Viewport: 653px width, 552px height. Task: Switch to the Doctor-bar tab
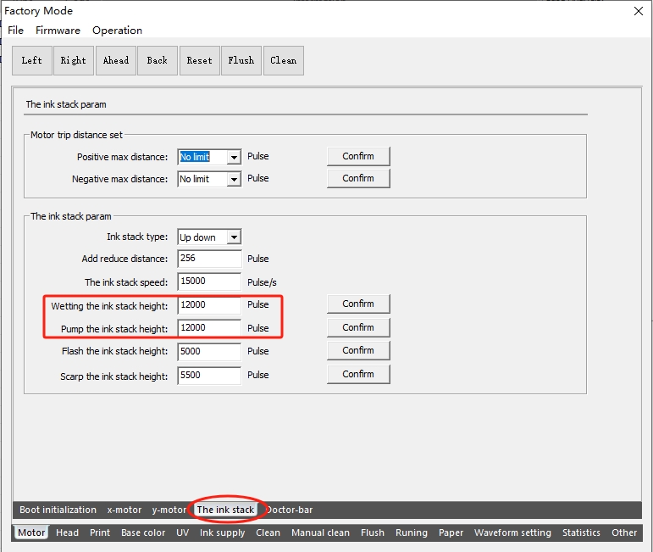[x=290, y=510]
